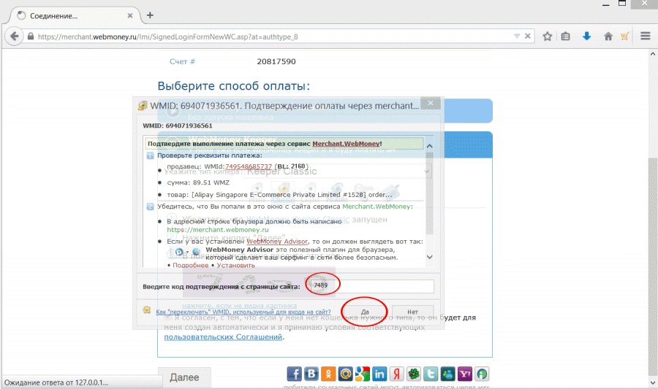Click the account number 20817590

276,61
